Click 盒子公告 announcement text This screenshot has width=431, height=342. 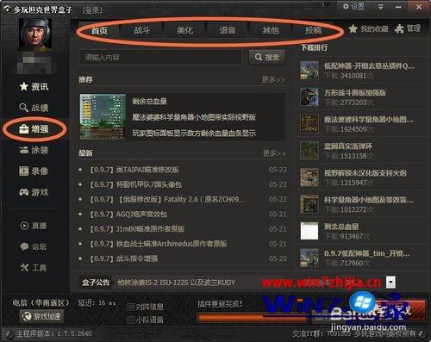pyautogui.click(x=176, y=283)
